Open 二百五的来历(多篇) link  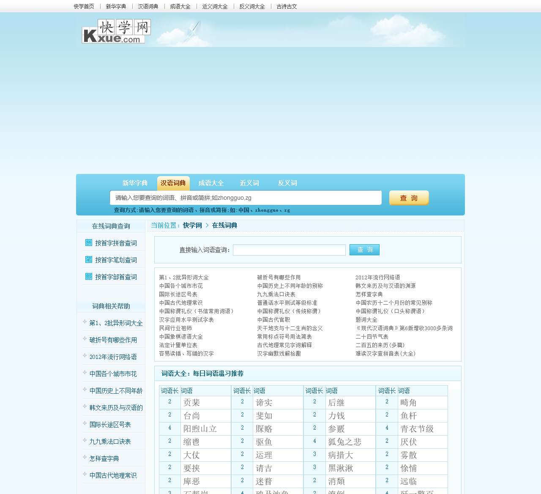[380, 345]
